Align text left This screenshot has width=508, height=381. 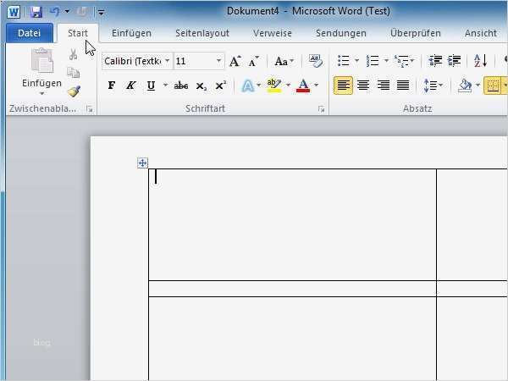[x=343, y=86]
